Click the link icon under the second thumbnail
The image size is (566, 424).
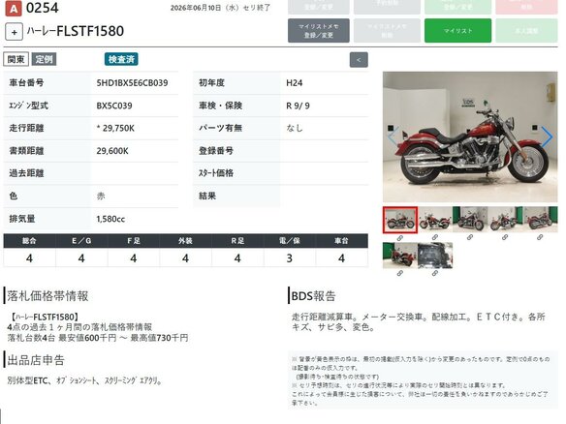point(435,237)
